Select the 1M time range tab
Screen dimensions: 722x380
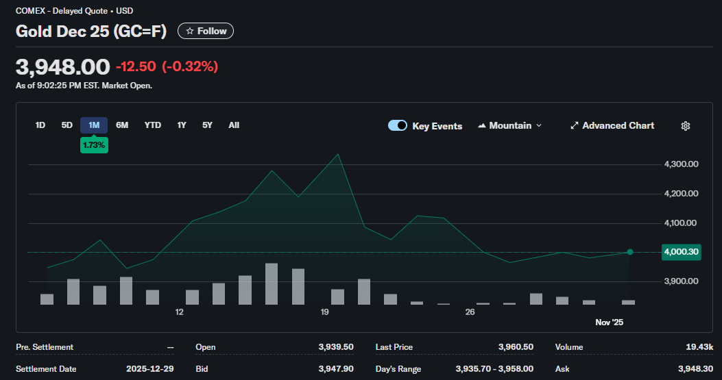coord(94,125)
